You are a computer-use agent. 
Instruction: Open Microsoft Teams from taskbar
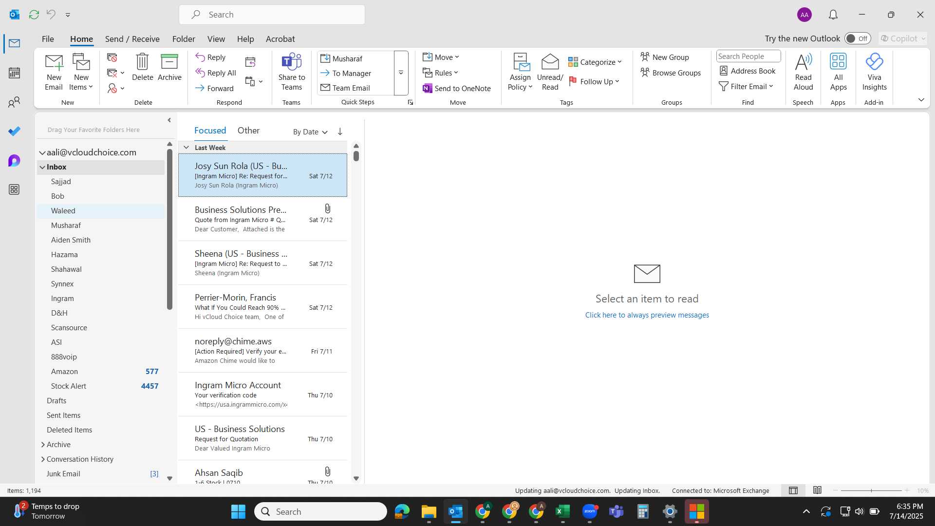616,511
